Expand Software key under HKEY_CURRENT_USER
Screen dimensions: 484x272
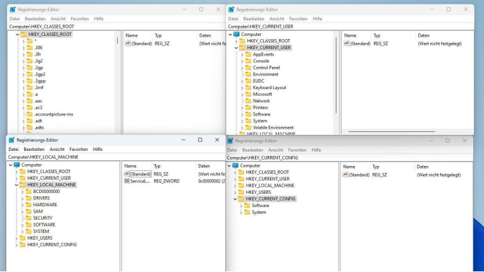(242, 115)
